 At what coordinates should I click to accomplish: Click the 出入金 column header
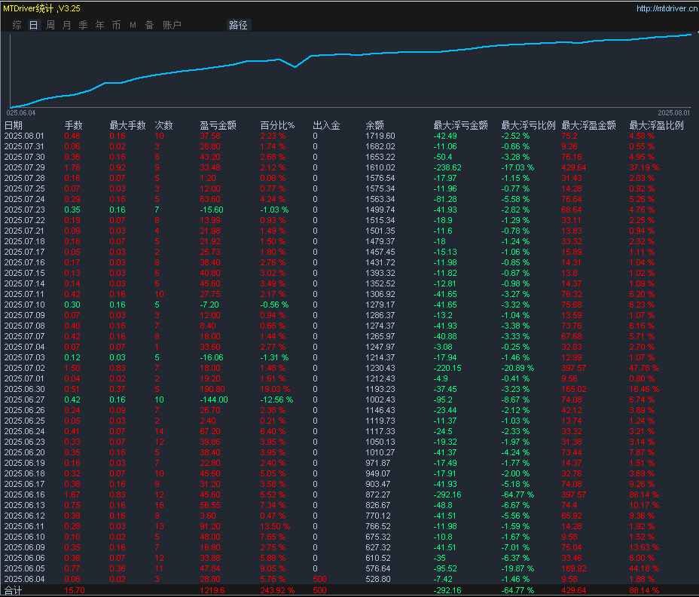[x=326, y=125]
